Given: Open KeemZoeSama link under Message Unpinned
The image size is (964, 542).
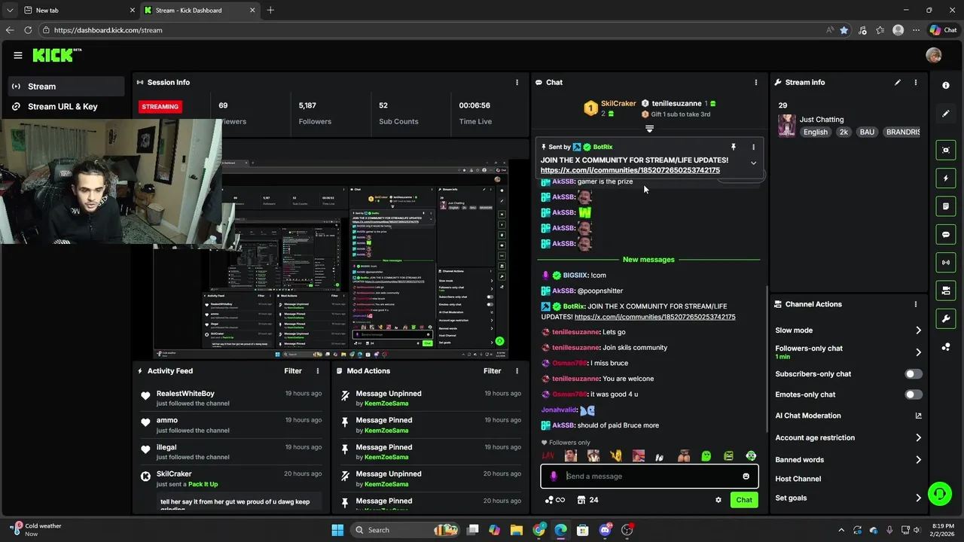Looking at the screenshot, I should 386,403.
